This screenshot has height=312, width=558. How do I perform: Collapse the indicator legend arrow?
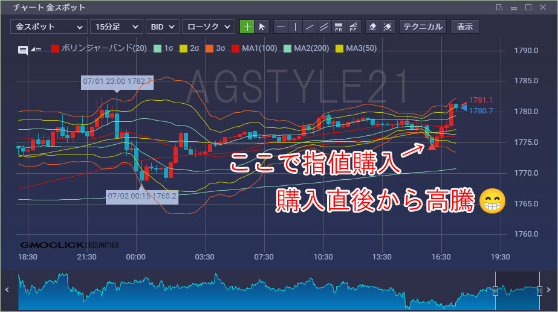pyautogui.click(x=36, y=49)
